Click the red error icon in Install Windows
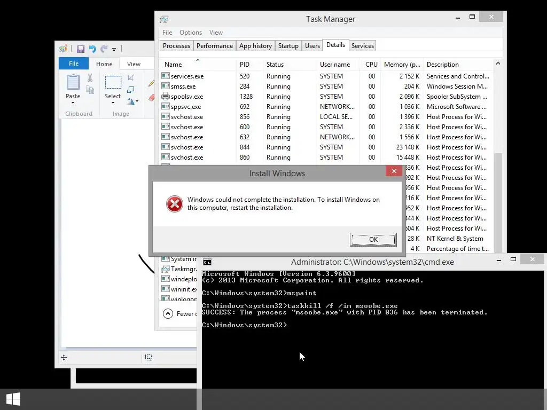 (175, 204)
